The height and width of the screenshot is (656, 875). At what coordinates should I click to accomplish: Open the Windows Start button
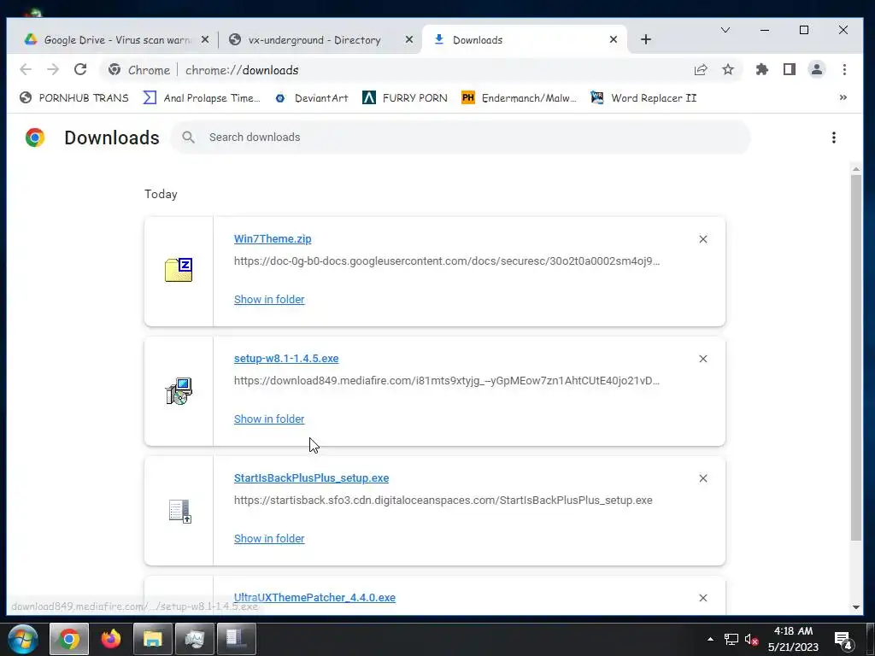click(x=23, y=639)
